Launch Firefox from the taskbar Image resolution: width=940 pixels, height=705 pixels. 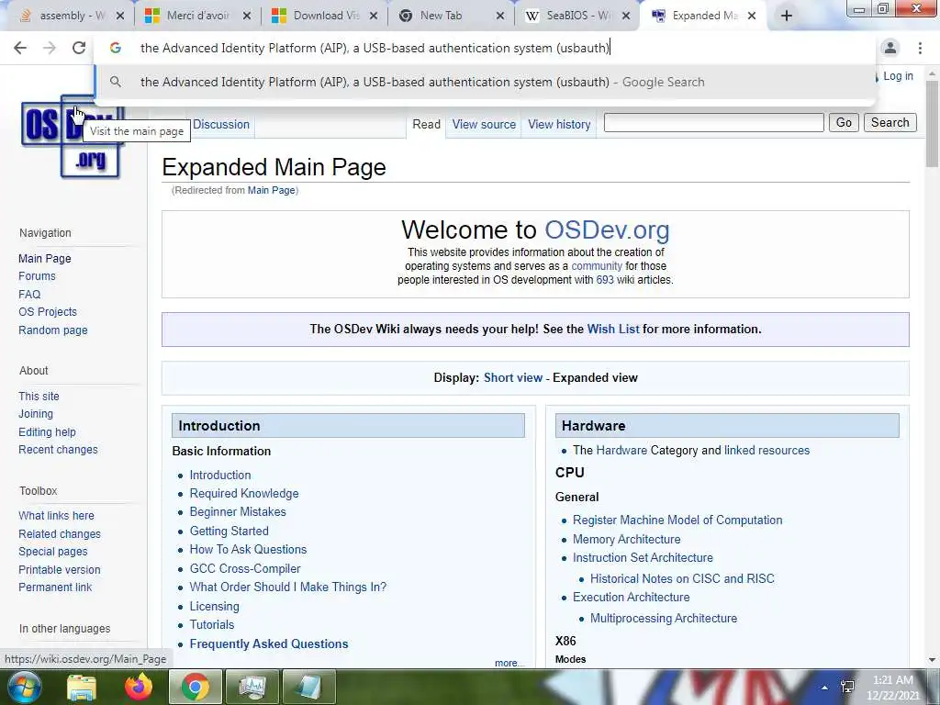139,687
